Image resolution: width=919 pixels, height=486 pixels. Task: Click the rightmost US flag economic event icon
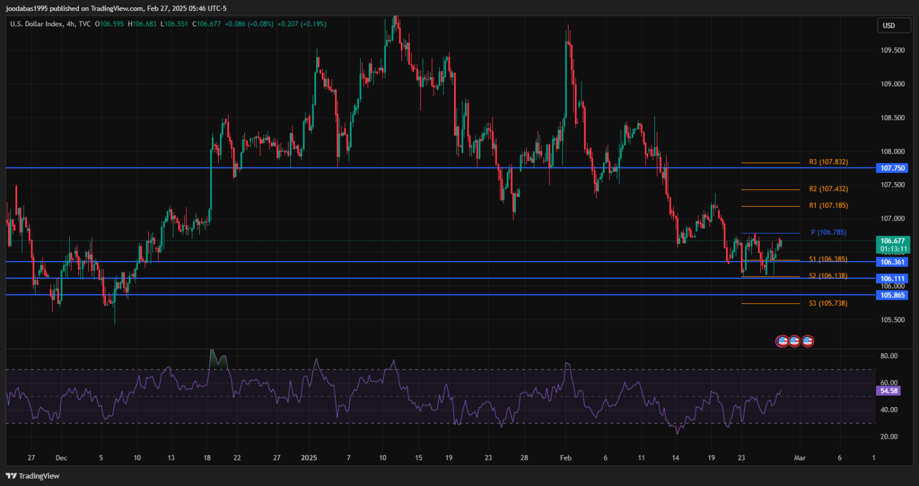pos(807,341)
